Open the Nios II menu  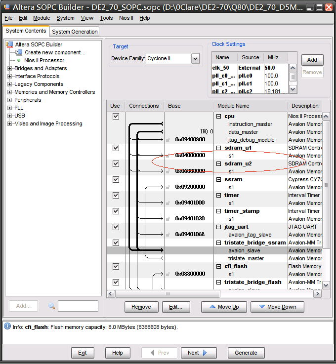pyautogui.click(x=126, y=18)
